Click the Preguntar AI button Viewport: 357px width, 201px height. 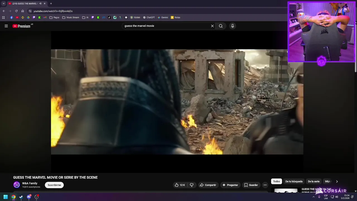(x=230, y=185)
